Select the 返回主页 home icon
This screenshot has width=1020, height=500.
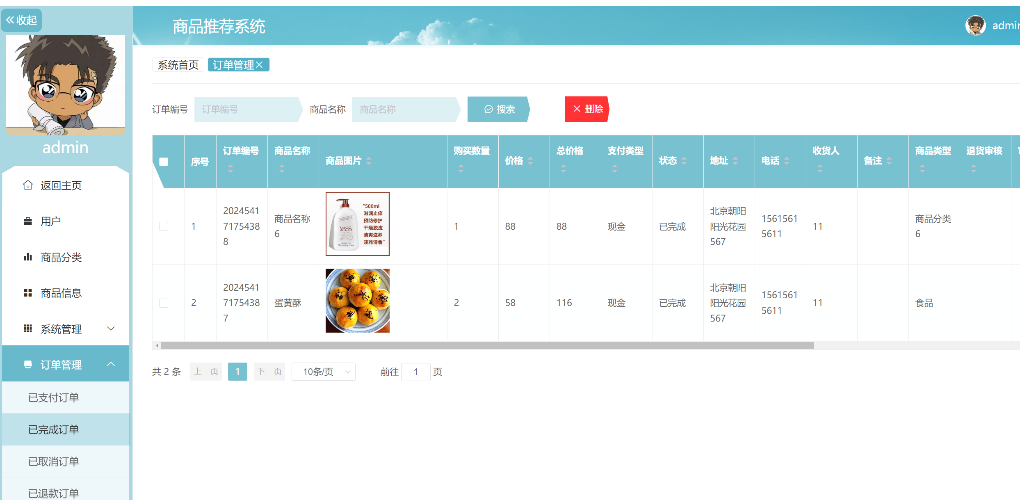(27, 185)
